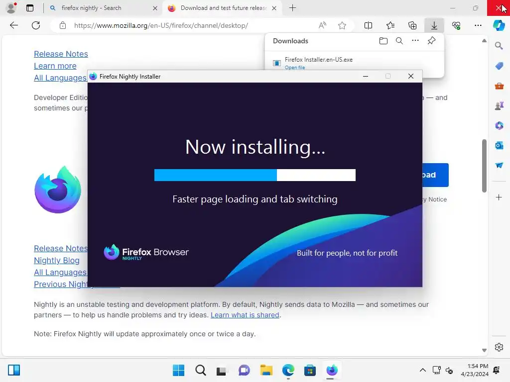510x382 pixels.
Task: Open Microsoft Edge taskbar icon
Action: (x=288, y=370)
